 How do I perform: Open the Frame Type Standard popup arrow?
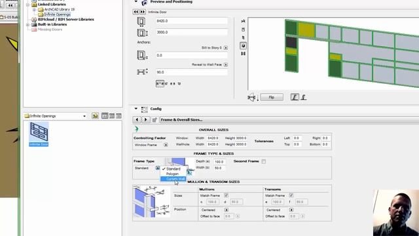[158, 168]
